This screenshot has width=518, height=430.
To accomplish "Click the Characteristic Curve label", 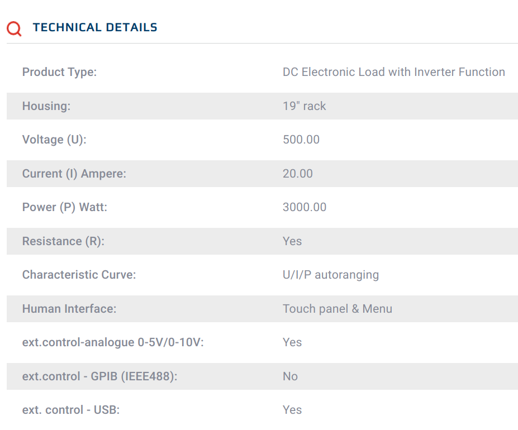I will tap(79, 275).
